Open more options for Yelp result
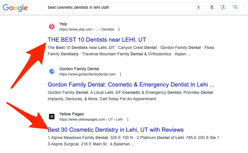 click(x=119, y=29)
